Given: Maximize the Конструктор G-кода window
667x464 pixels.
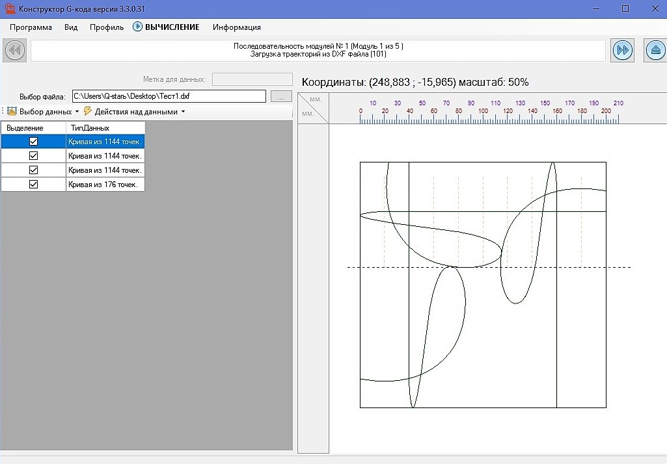Looking at the screenshot, I should coord(625,8).
